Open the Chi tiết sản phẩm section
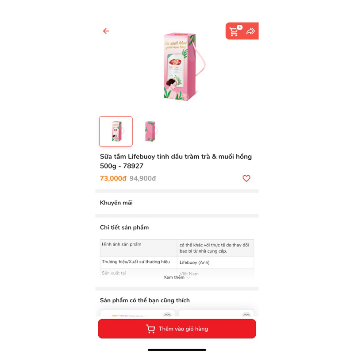Viewport: 354px width, 354px height. click(124, 227)
